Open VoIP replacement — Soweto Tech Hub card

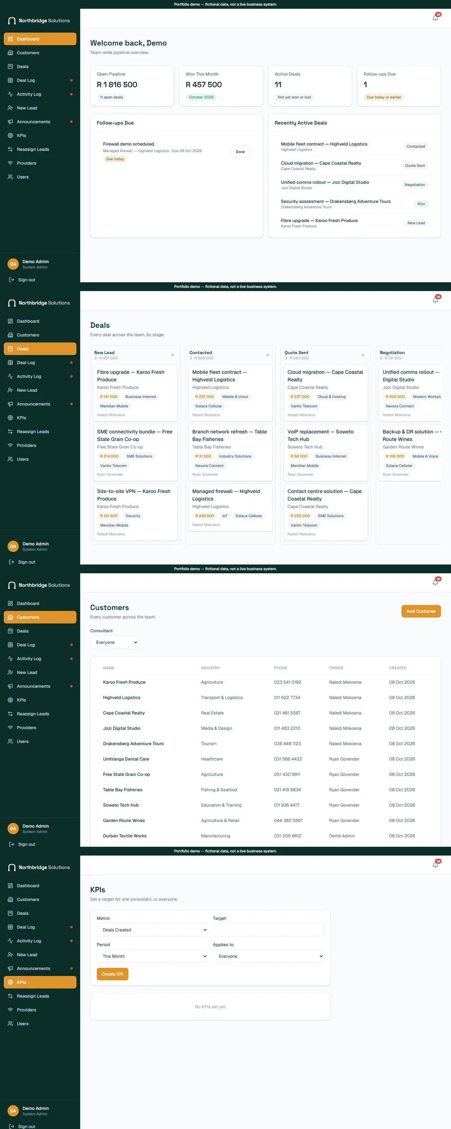coord(325,452)
